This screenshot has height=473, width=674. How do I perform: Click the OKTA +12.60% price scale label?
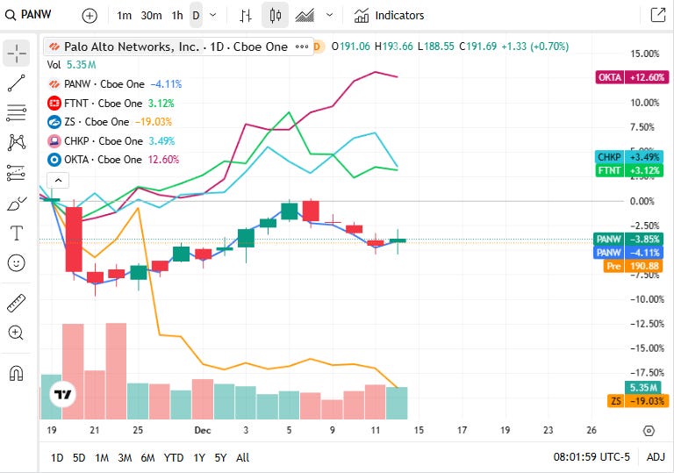coord(632,77)
